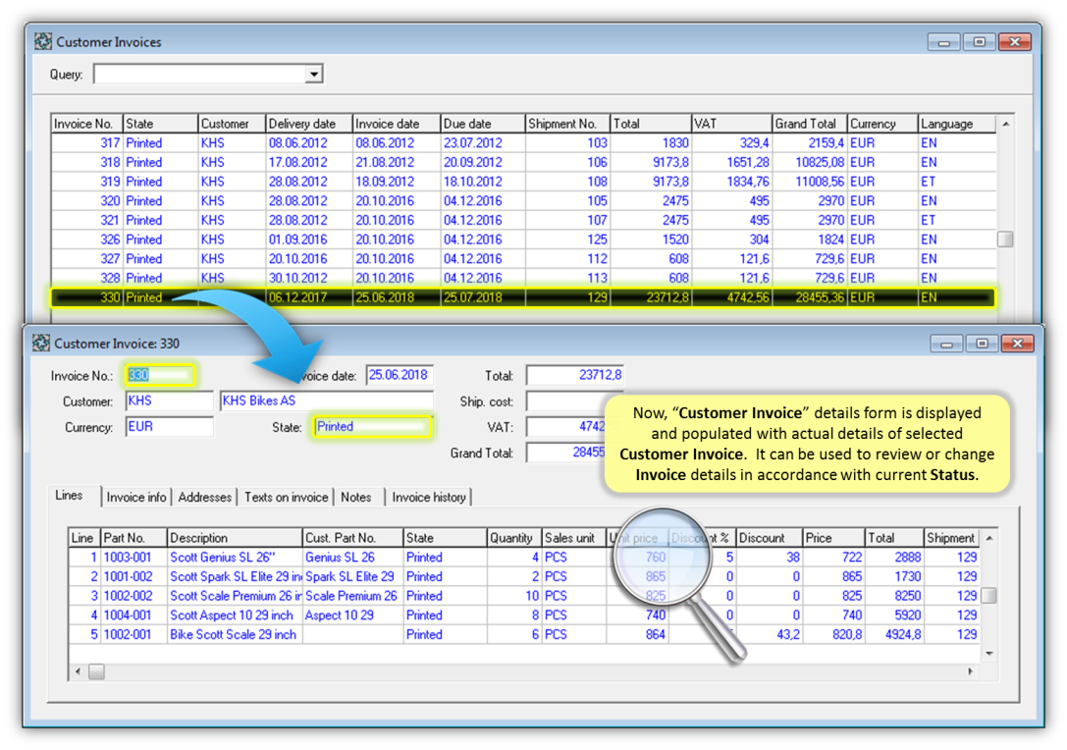Image resolution: width=1067 pixels, height=750 pixels.
Task: Maximize the Customer Invoice: 330 window
Action: point(982,344)
